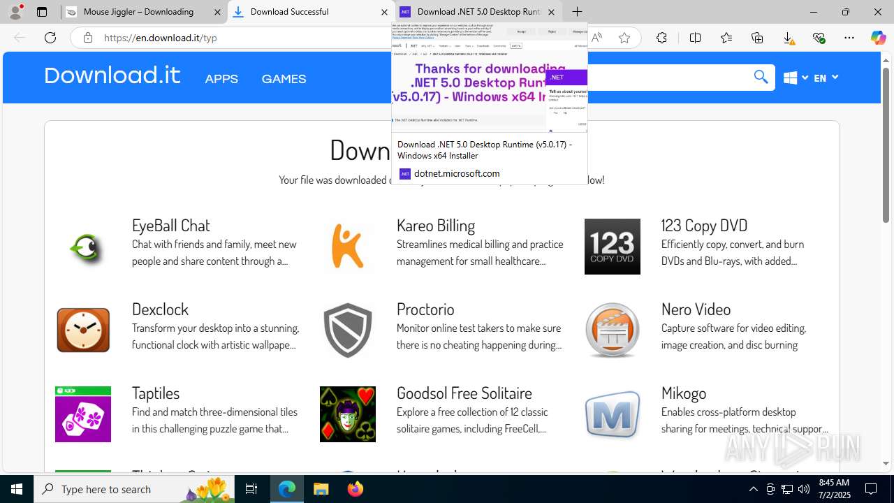894x503 pixels.
Task: Open the Tab actions menu icon
Action: (x=42, y=12)
